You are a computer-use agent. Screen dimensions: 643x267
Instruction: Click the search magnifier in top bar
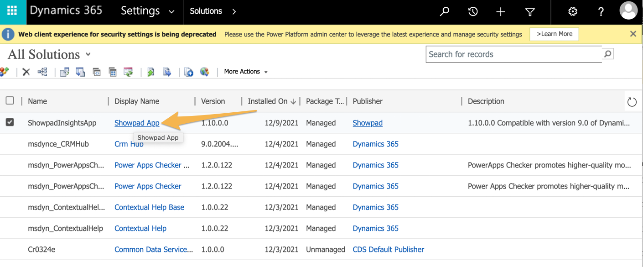(444, 11)
